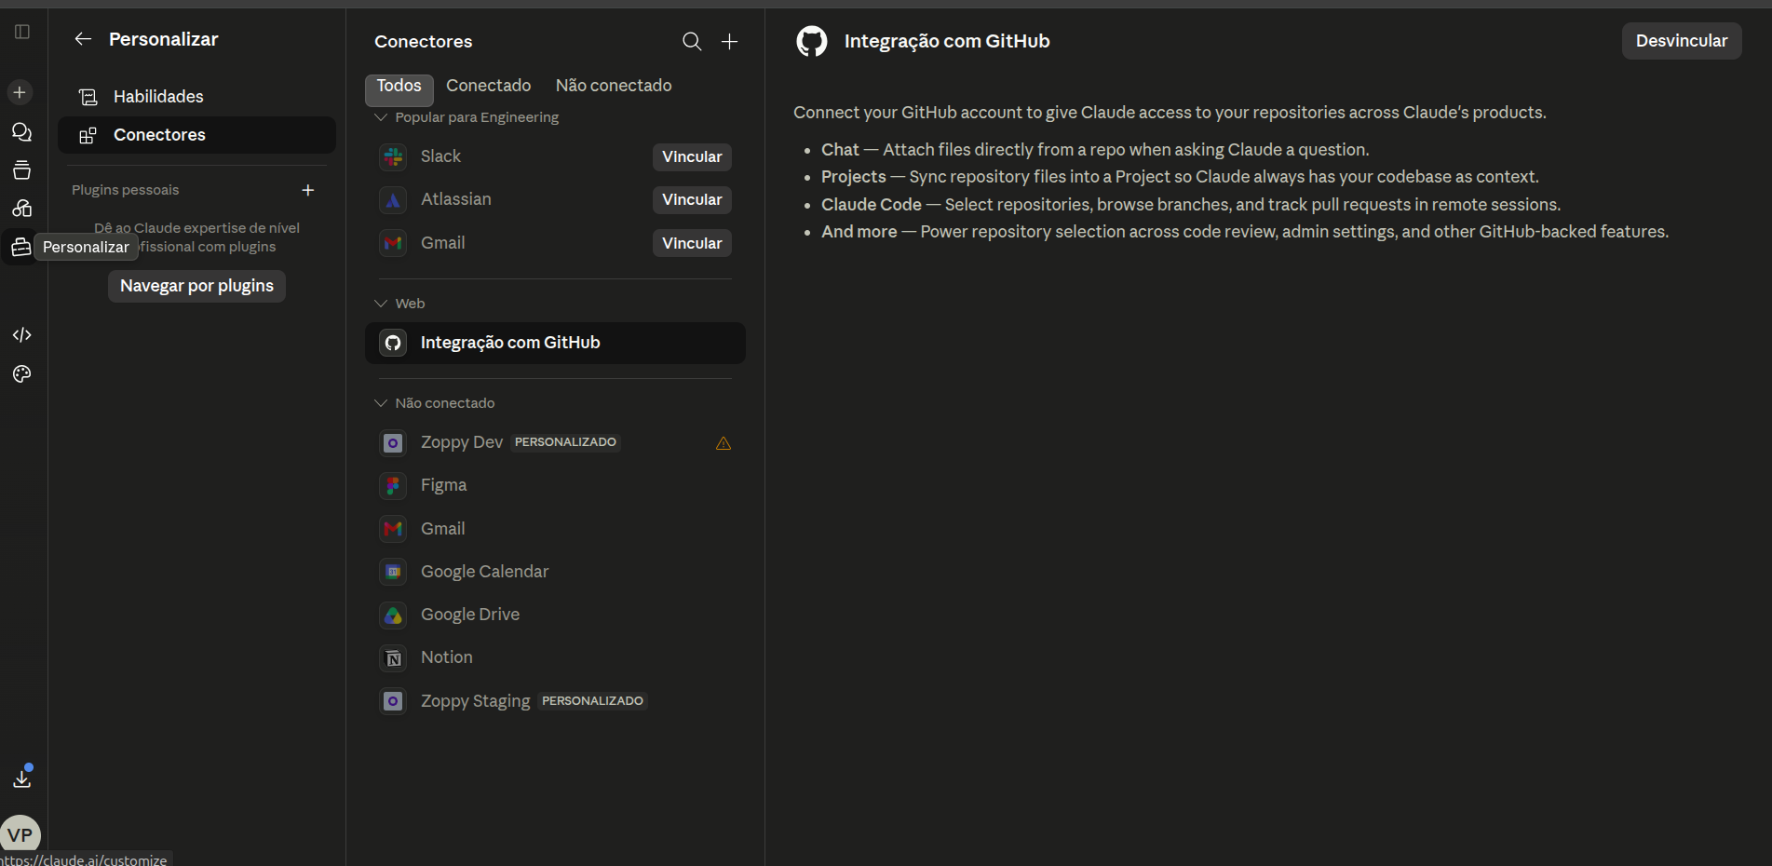The image size is (1772, 866).
Task: Click Vincular next to Atlassian
Action: (692, 199)
